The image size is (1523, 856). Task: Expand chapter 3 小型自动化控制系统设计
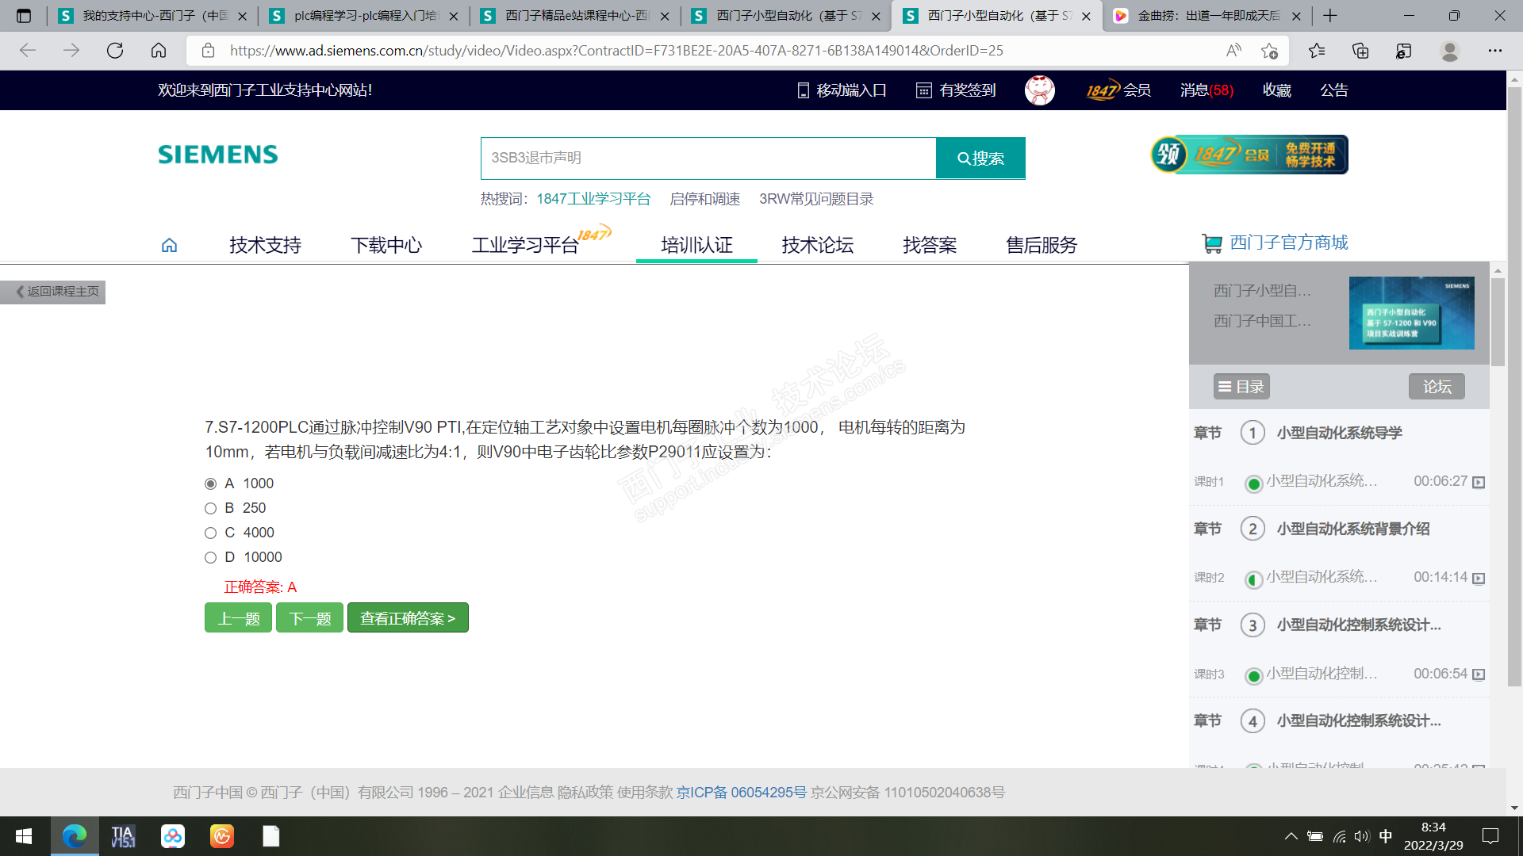coord(1358,625)
